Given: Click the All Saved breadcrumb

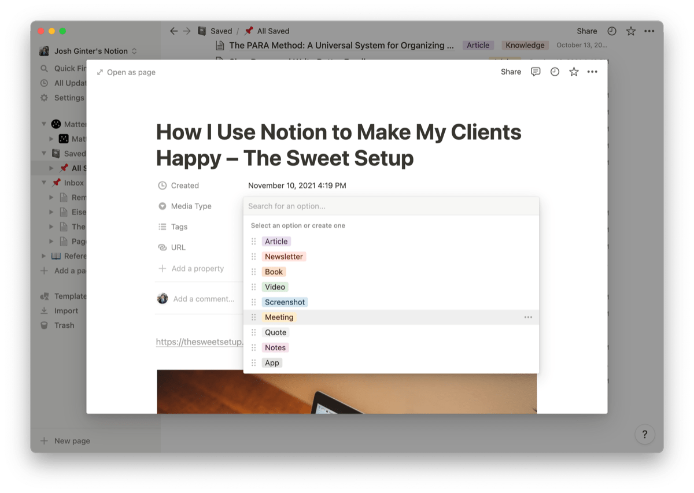Looking at the screenshot, I should tap(267, 31).
